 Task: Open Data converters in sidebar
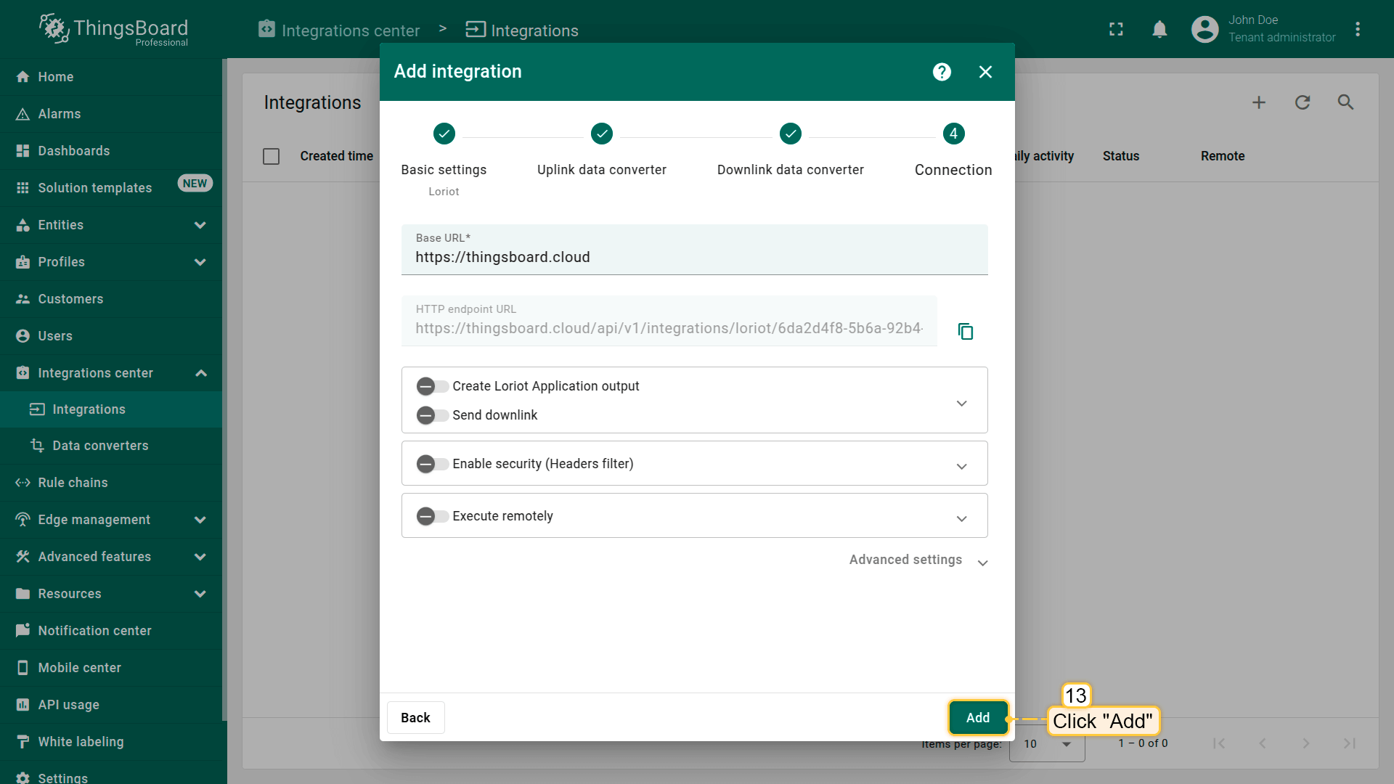(100, 446)
